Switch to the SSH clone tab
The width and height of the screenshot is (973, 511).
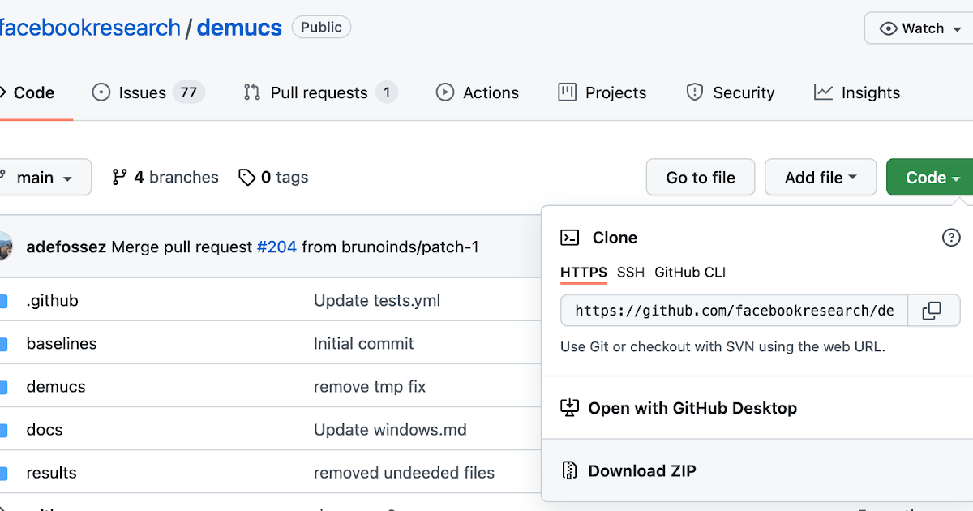631,273
